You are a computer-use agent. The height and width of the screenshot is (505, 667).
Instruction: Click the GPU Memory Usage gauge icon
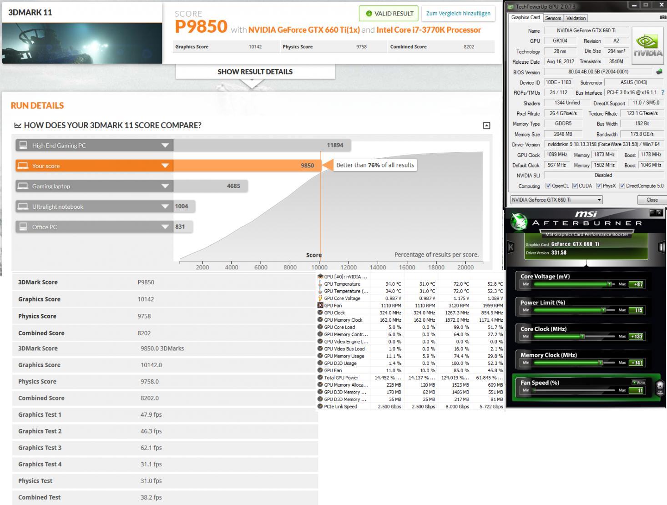pyautogui.click(x=320, y=356)
